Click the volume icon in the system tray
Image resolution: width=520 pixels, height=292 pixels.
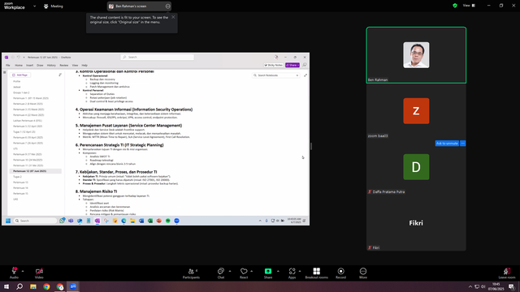tap(483, 286)
